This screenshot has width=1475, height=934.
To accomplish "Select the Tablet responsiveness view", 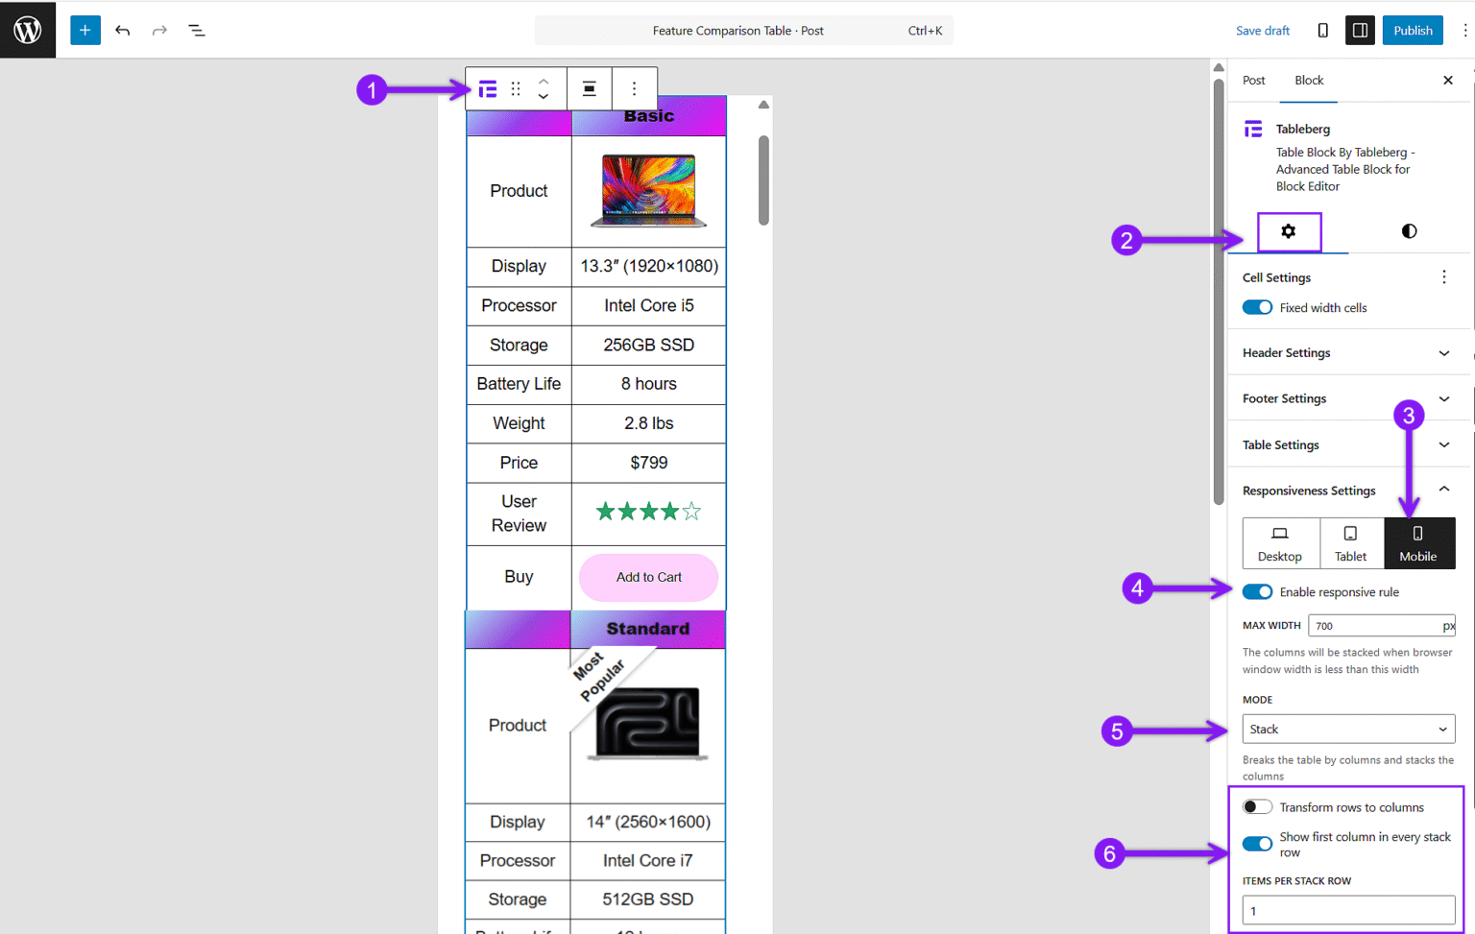I will [x=1350, y=542].
